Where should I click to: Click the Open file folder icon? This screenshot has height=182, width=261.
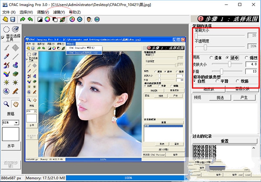[x=5, y=20]
